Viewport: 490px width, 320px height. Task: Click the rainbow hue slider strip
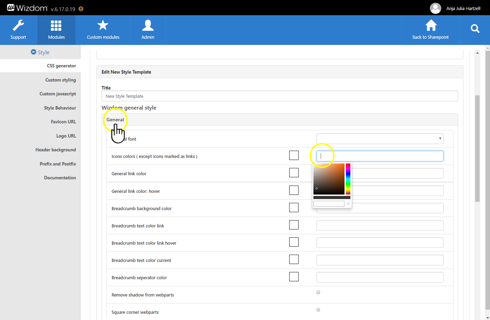(348, 178)
